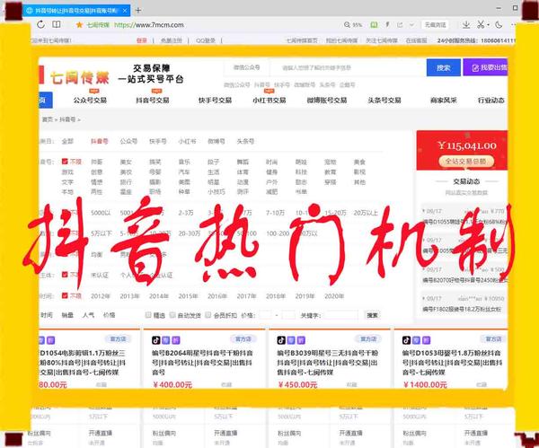
Task: Click 官方店 badge on ¥450.00 card
Action: pos(368,339)
